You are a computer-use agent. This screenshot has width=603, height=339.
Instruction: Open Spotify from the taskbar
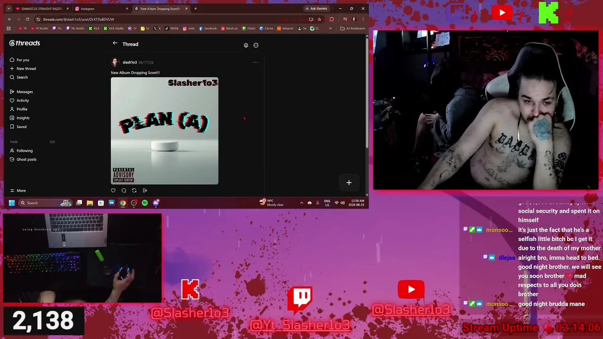point(145,203)
